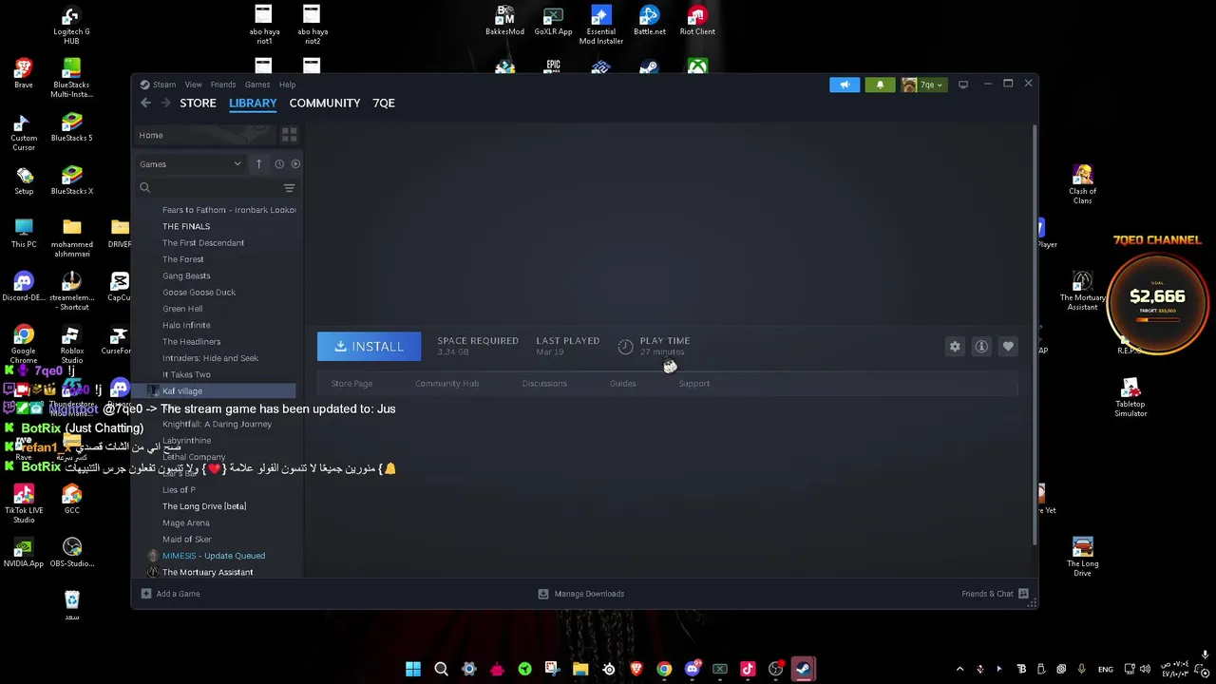Open Discord from taskbar

(692, 669)
